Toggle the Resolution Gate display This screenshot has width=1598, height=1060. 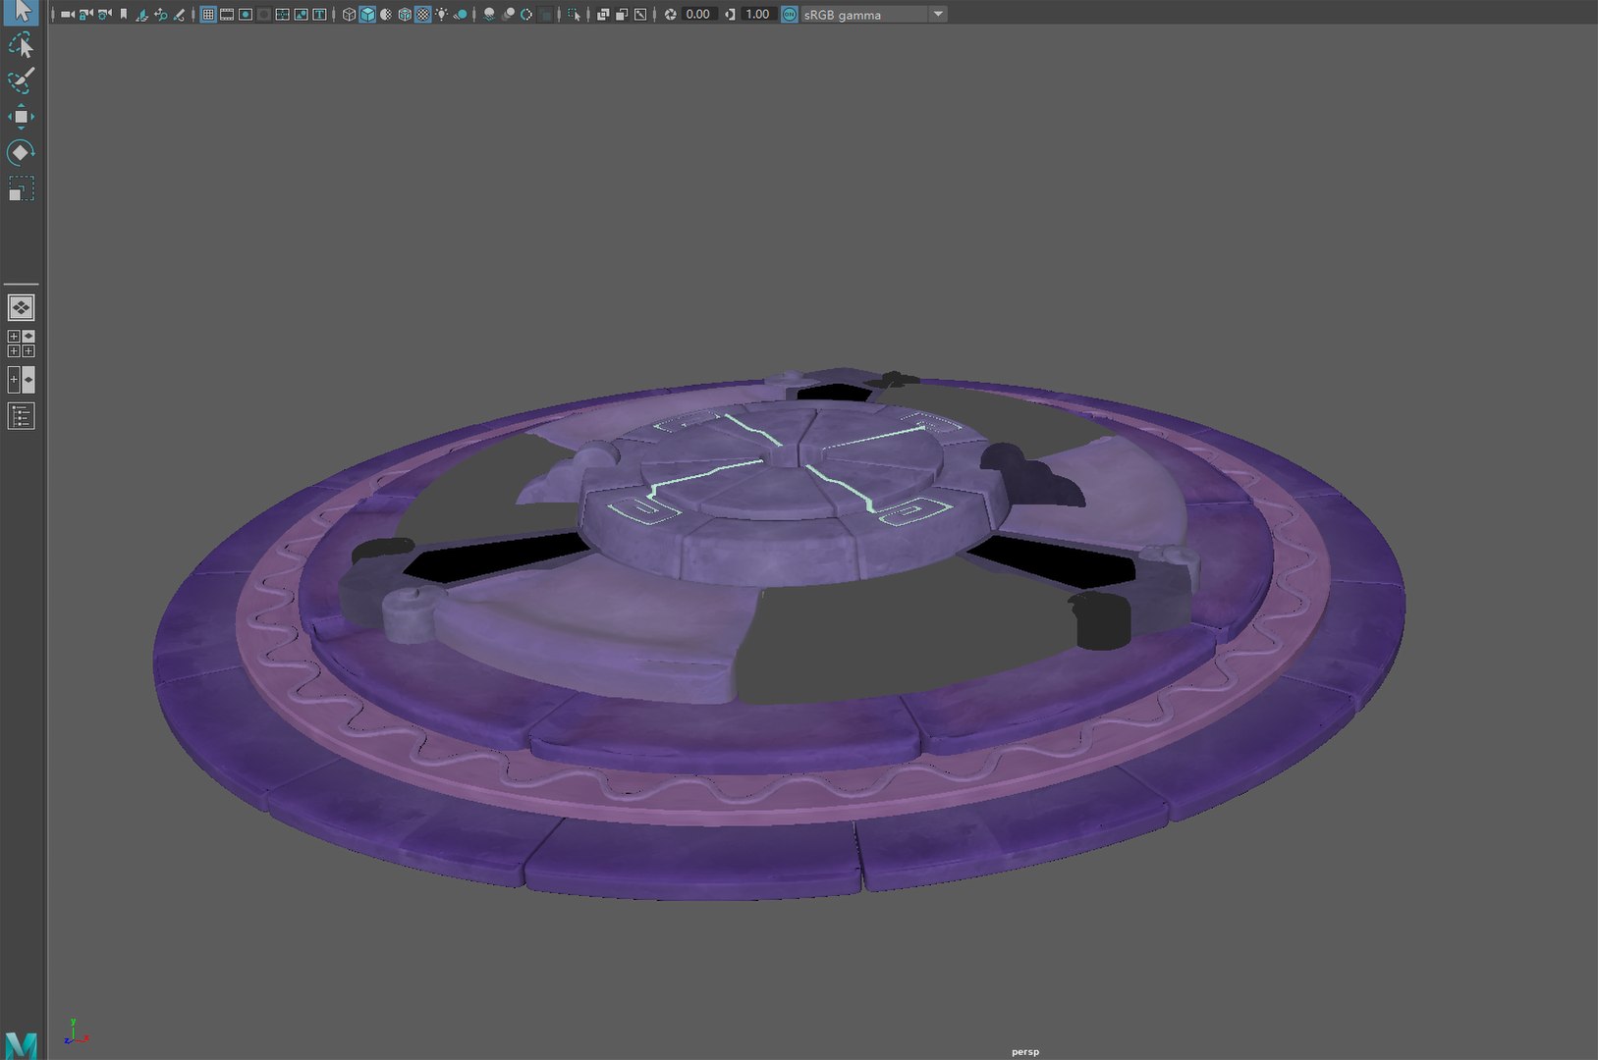coord(246,14)
